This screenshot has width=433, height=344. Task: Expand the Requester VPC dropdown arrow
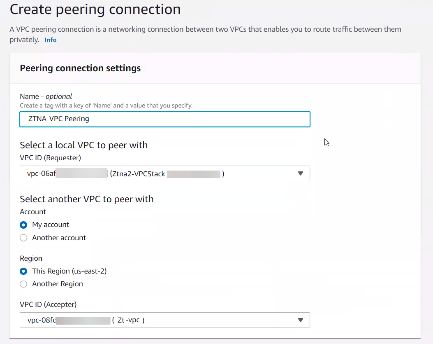(x=300, y=173)
